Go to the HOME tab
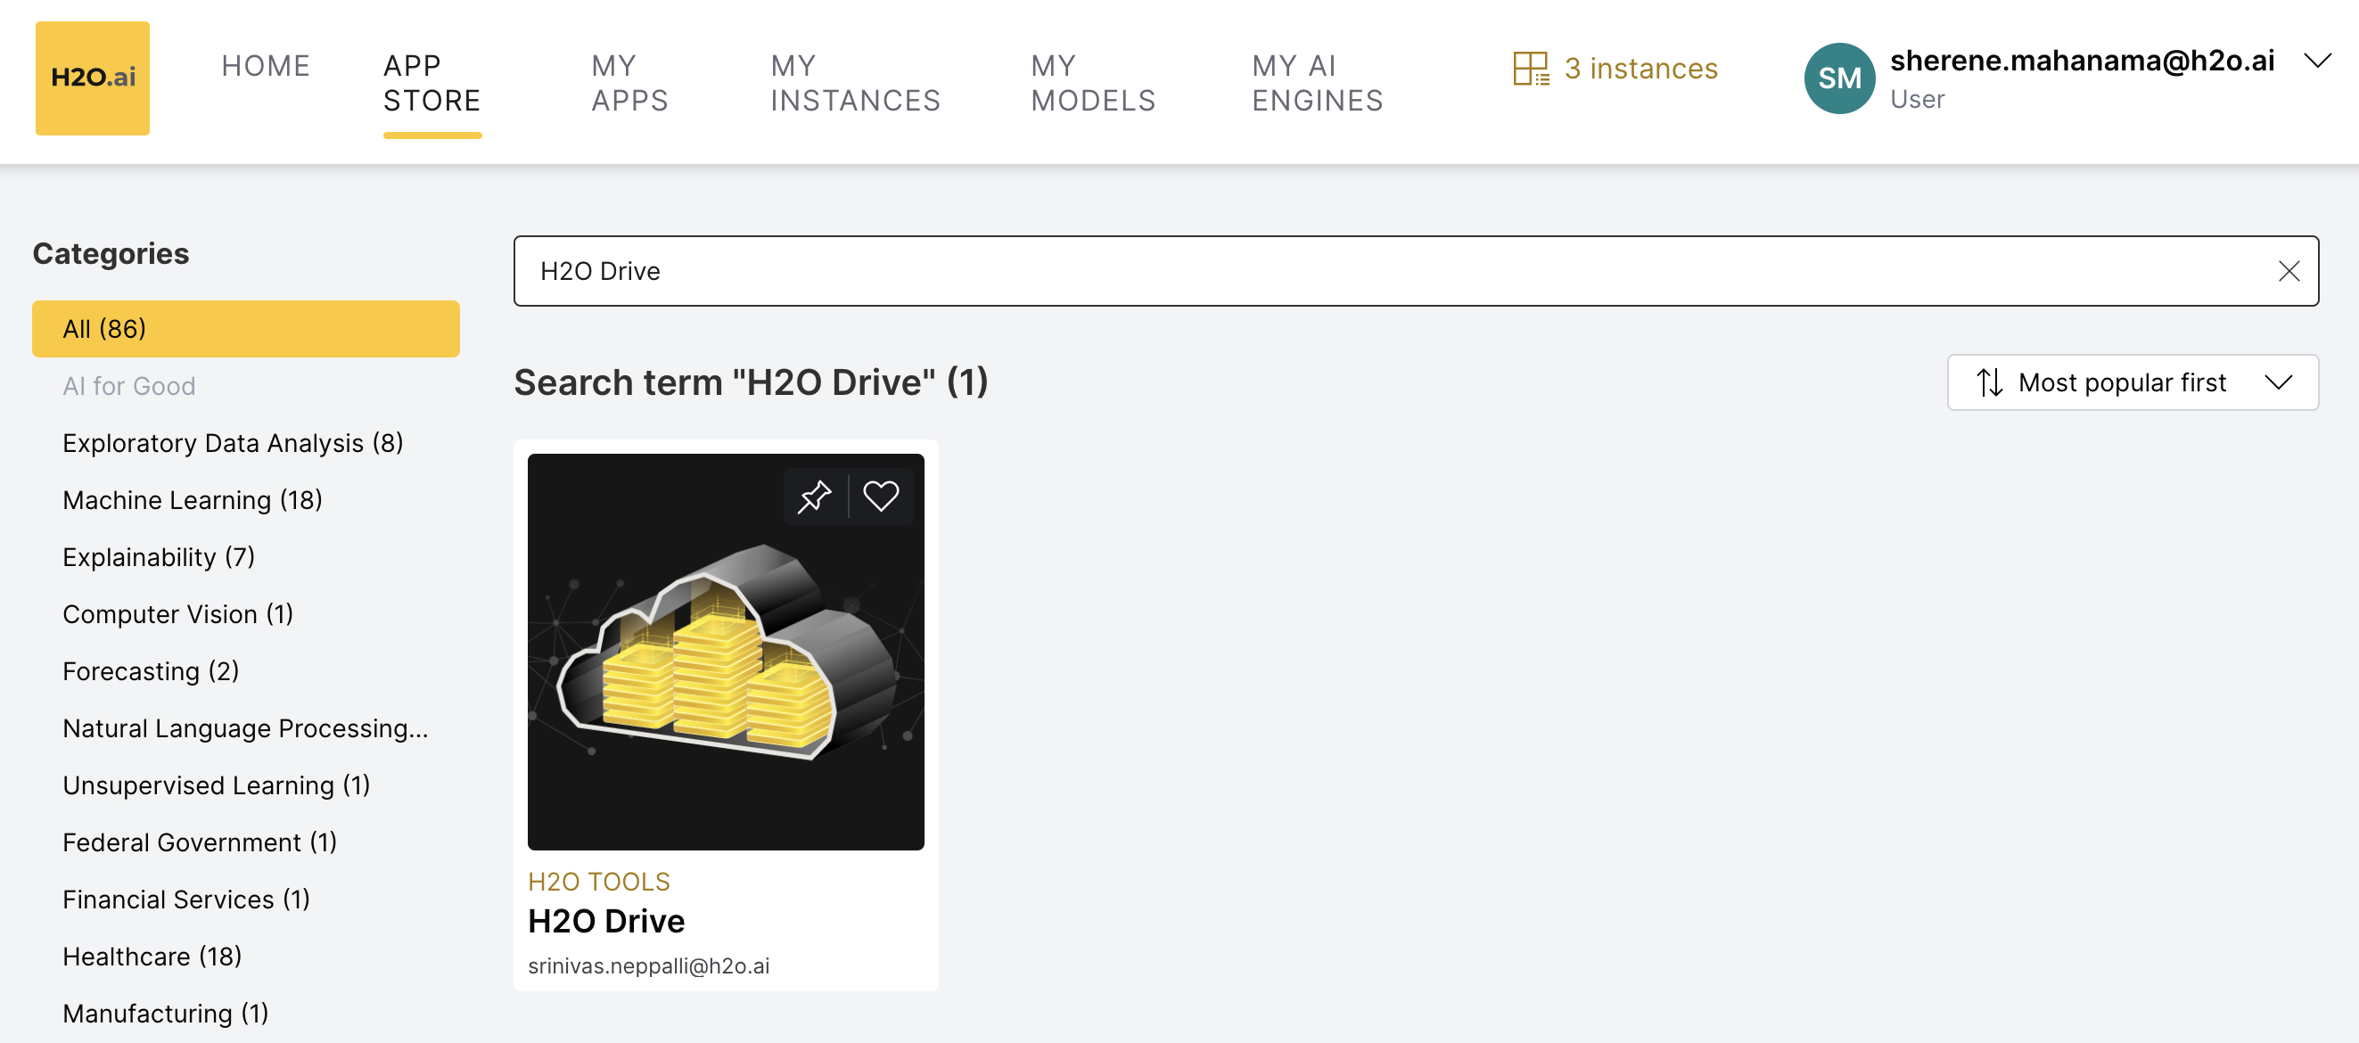The height and width of the screenshot is (1043, 2359). tap(266, 66)
